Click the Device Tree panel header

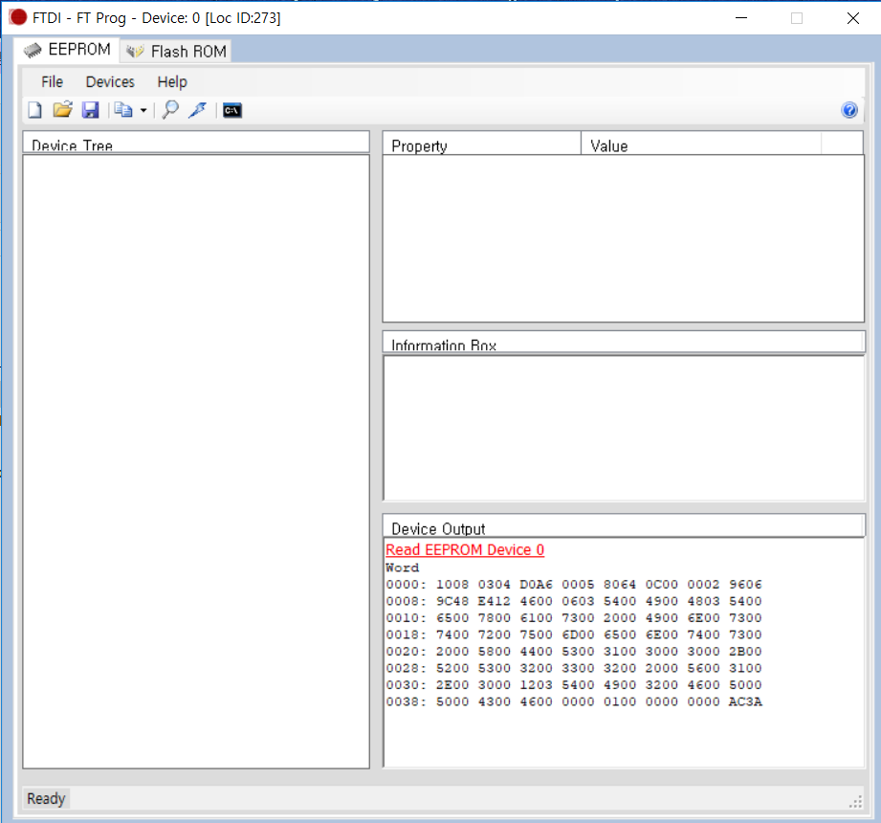(195, 143)
